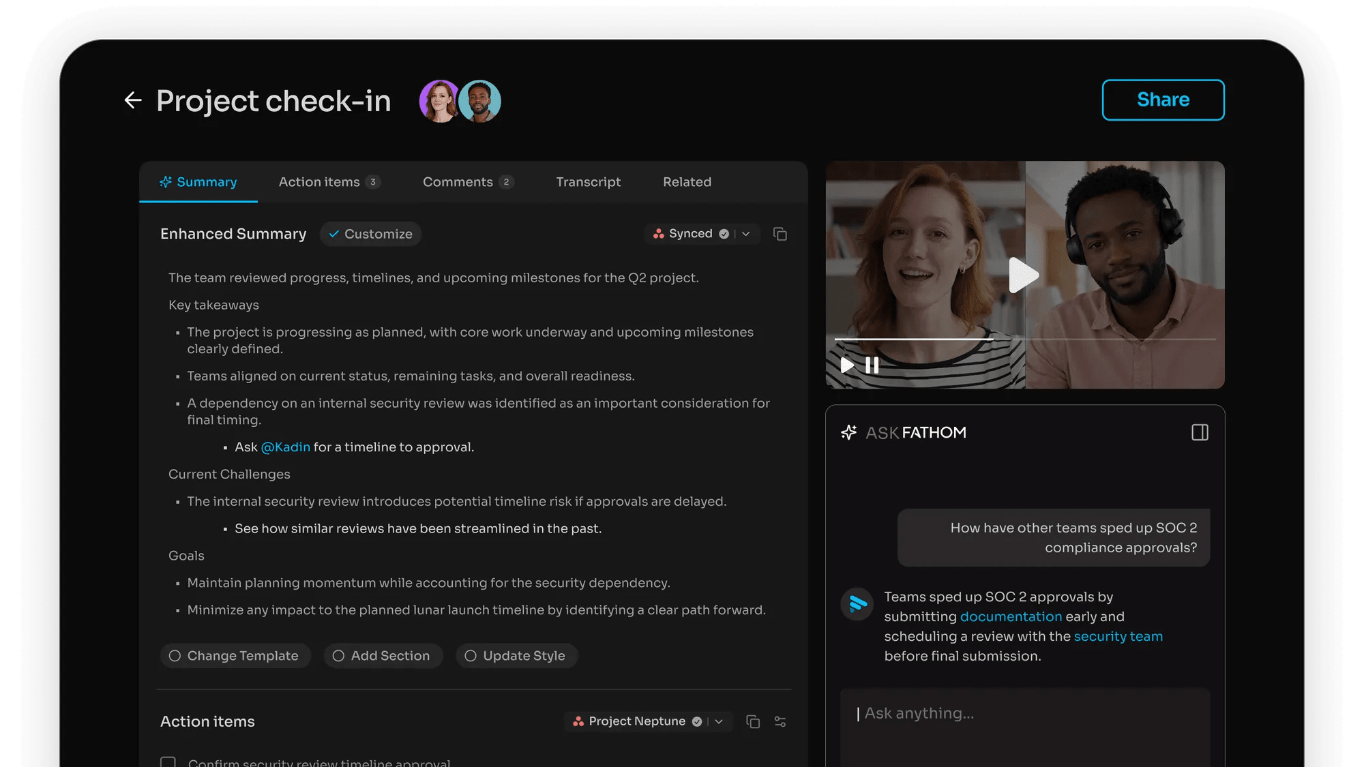Select the Add Section option

click(x=383, y=656)
